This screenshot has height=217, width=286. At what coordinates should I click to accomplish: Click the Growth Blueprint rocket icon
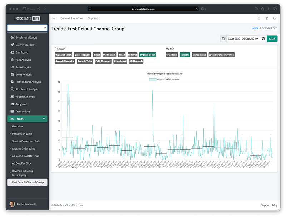pos(12,45)
